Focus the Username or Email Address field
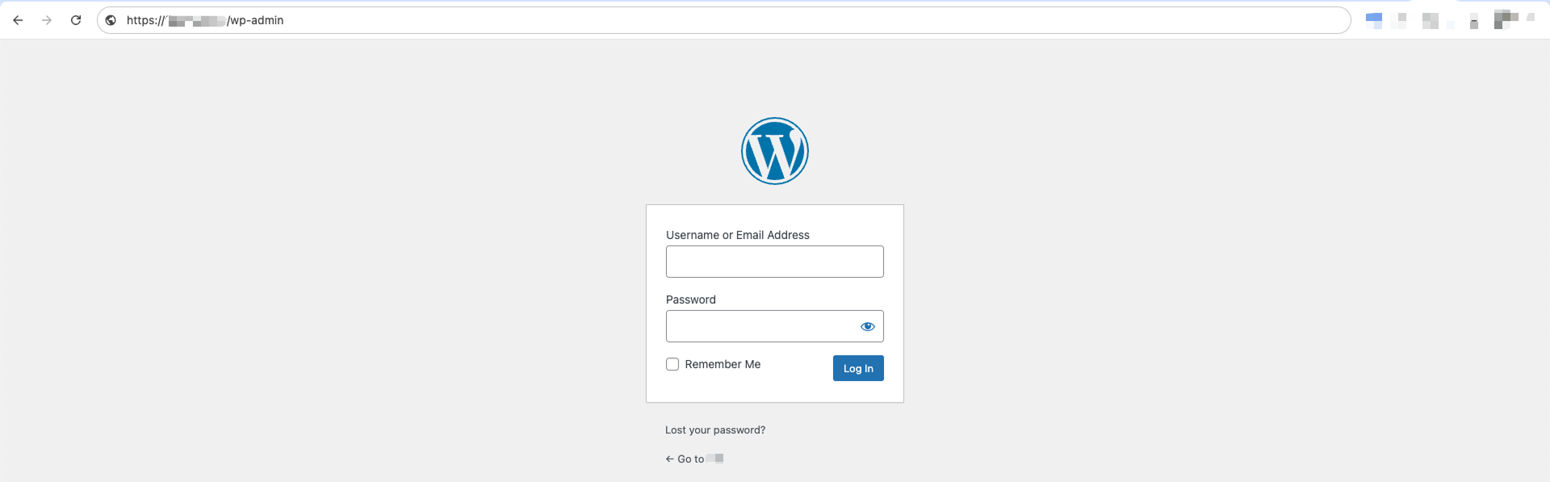The width and height of the screenshot is (1550, 482). (775, 262)
